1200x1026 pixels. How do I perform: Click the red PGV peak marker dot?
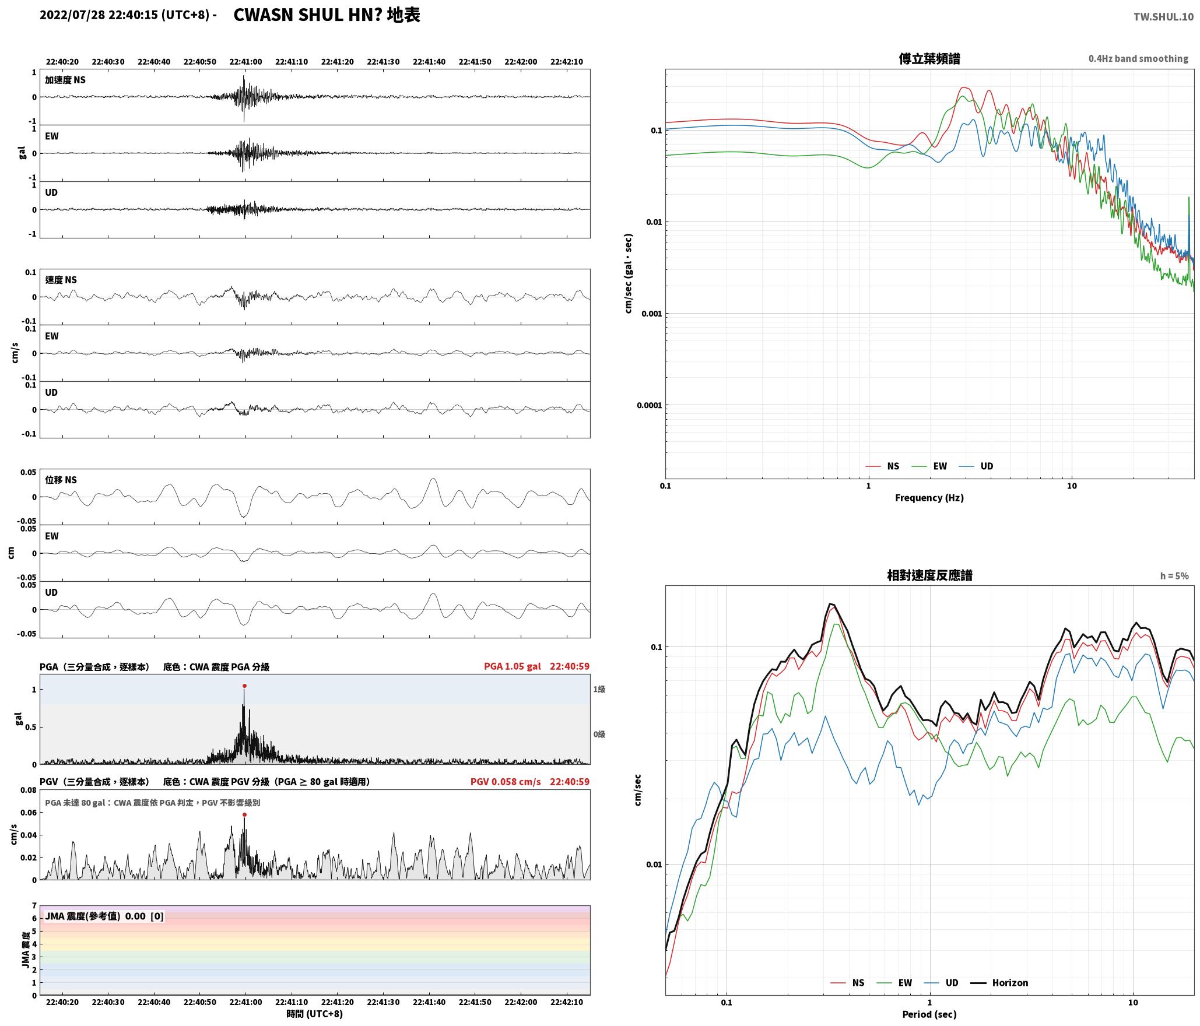click(244, 814)
